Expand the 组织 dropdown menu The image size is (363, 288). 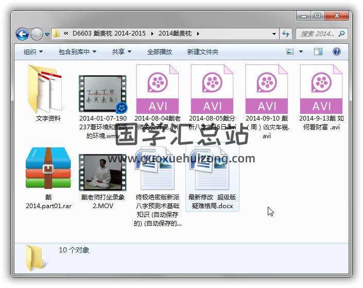(33, 52)
